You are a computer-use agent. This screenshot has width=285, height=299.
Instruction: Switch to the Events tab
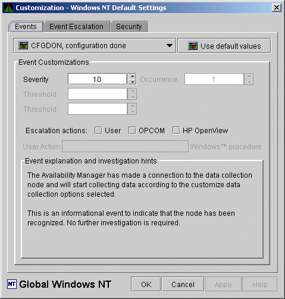pyautogui.click(x=26, y=27)
